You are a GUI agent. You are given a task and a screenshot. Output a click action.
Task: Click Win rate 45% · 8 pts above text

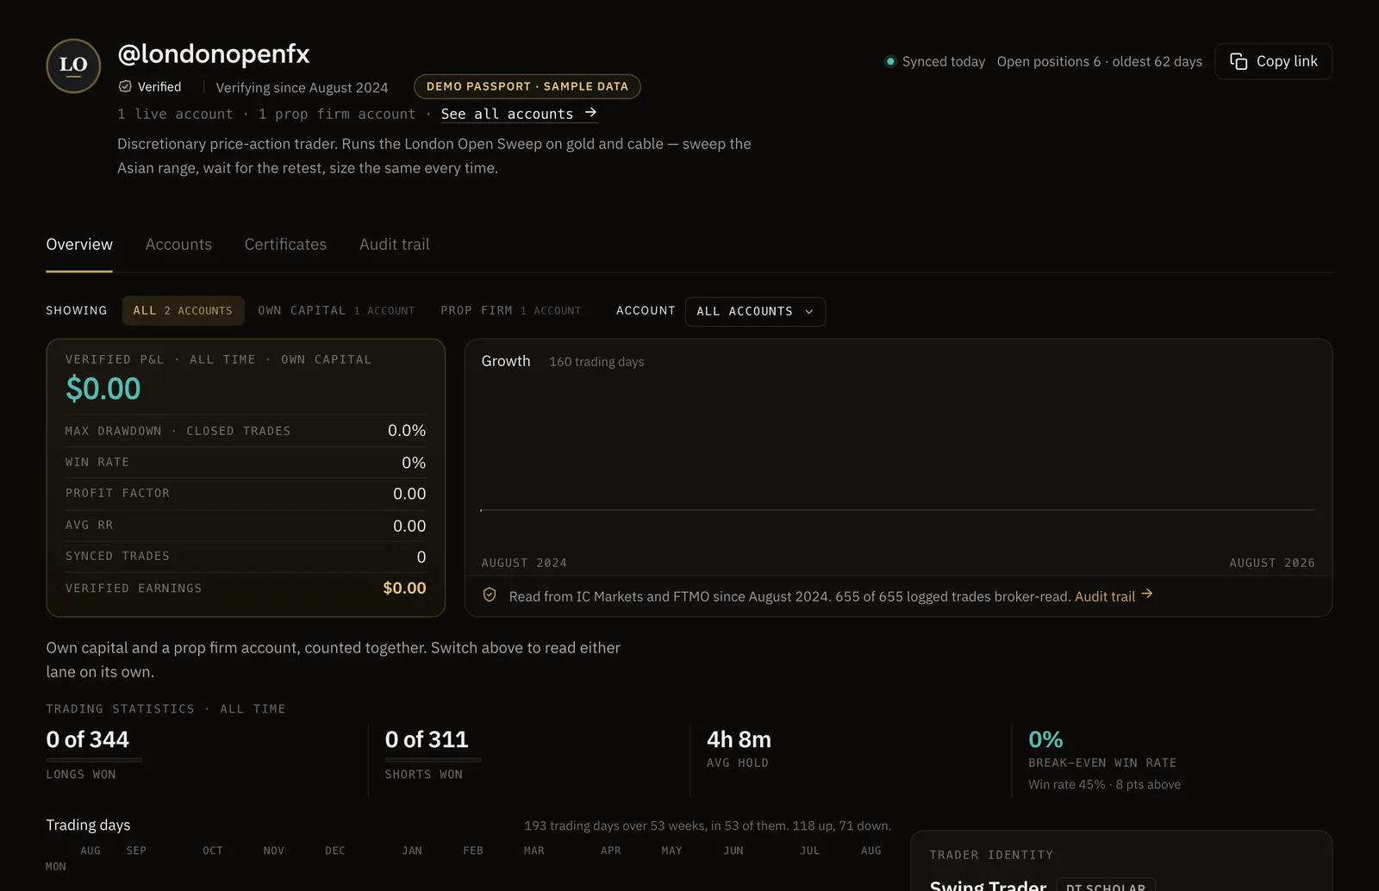pyautogui.click(x=1104, y=784)
